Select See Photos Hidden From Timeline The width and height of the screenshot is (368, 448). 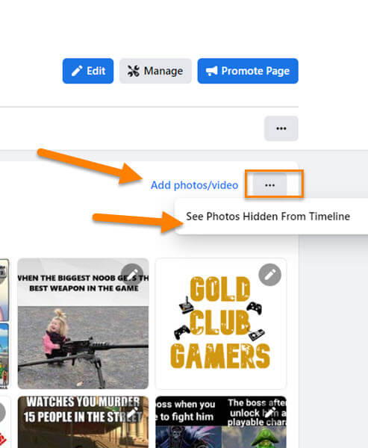[268, 217]
